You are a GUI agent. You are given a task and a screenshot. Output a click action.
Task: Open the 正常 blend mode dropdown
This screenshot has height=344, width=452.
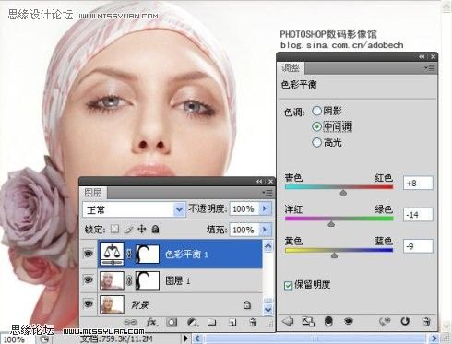click(134, 209)
